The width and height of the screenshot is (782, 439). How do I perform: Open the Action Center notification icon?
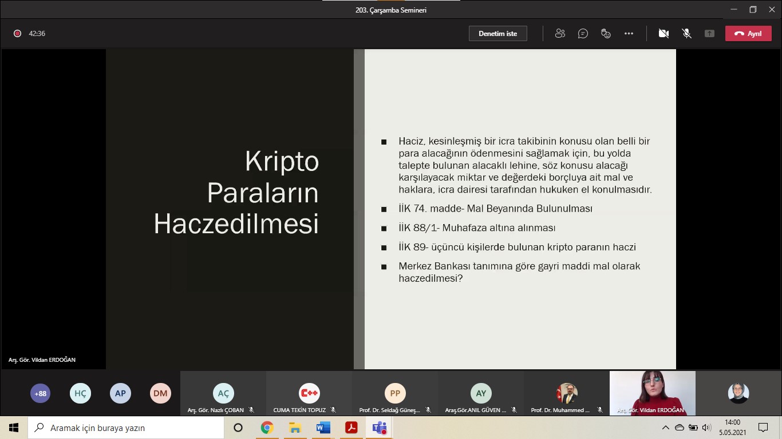click(x=763, y=427)
